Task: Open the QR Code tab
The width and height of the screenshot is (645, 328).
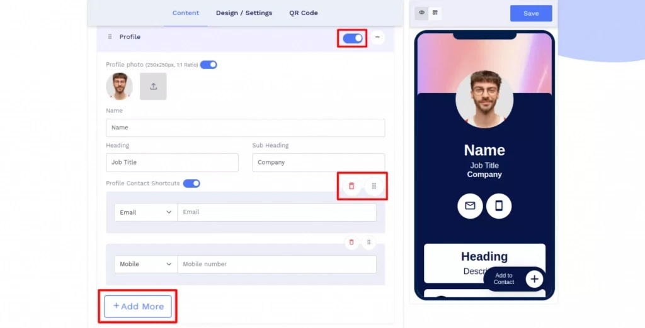Action: pos(303,13)
